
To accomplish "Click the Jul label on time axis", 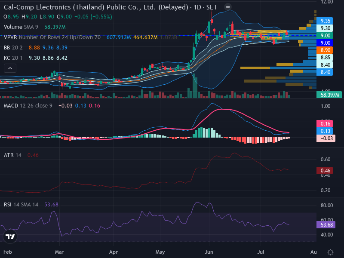I will [x=261, y=252].
